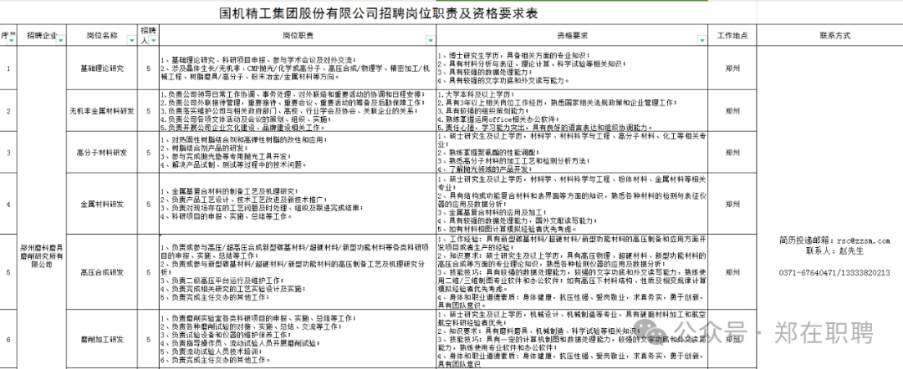Select sequence number cell 4

pyautogui.click(x=8, y=204)
